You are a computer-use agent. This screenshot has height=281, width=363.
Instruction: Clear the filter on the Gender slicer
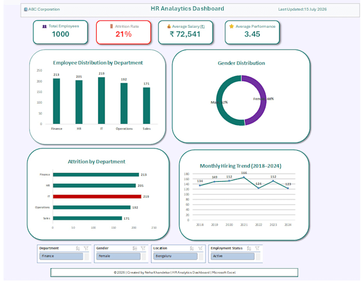pos(143,248)
